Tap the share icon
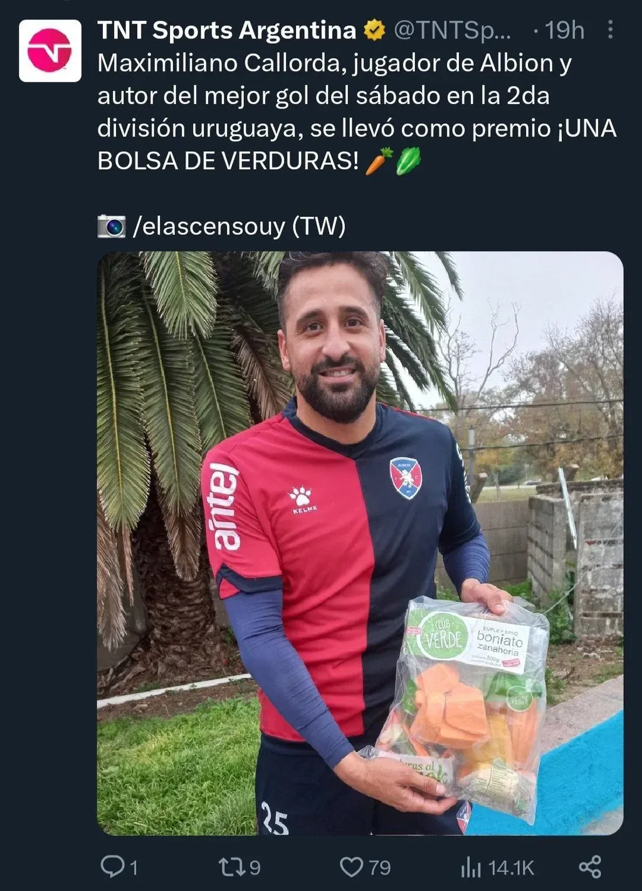This screenshot has height=891, width=642. [590, 867]
